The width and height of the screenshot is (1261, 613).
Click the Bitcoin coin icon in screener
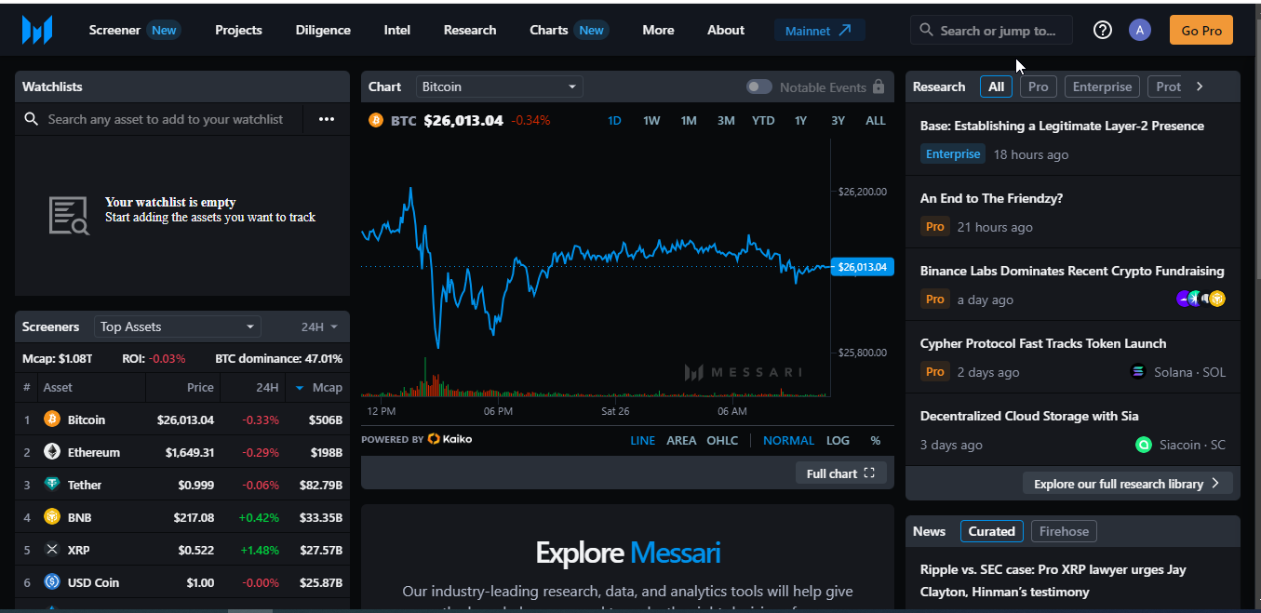pyautogui.click(x=52, y=420)
